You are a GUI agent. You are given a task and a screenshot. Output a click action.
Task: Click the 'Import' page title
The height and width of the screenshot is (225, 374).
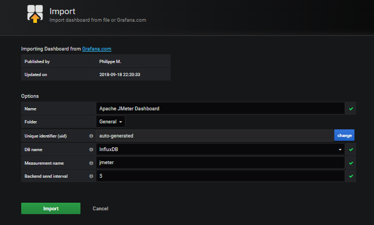point(63,11)
